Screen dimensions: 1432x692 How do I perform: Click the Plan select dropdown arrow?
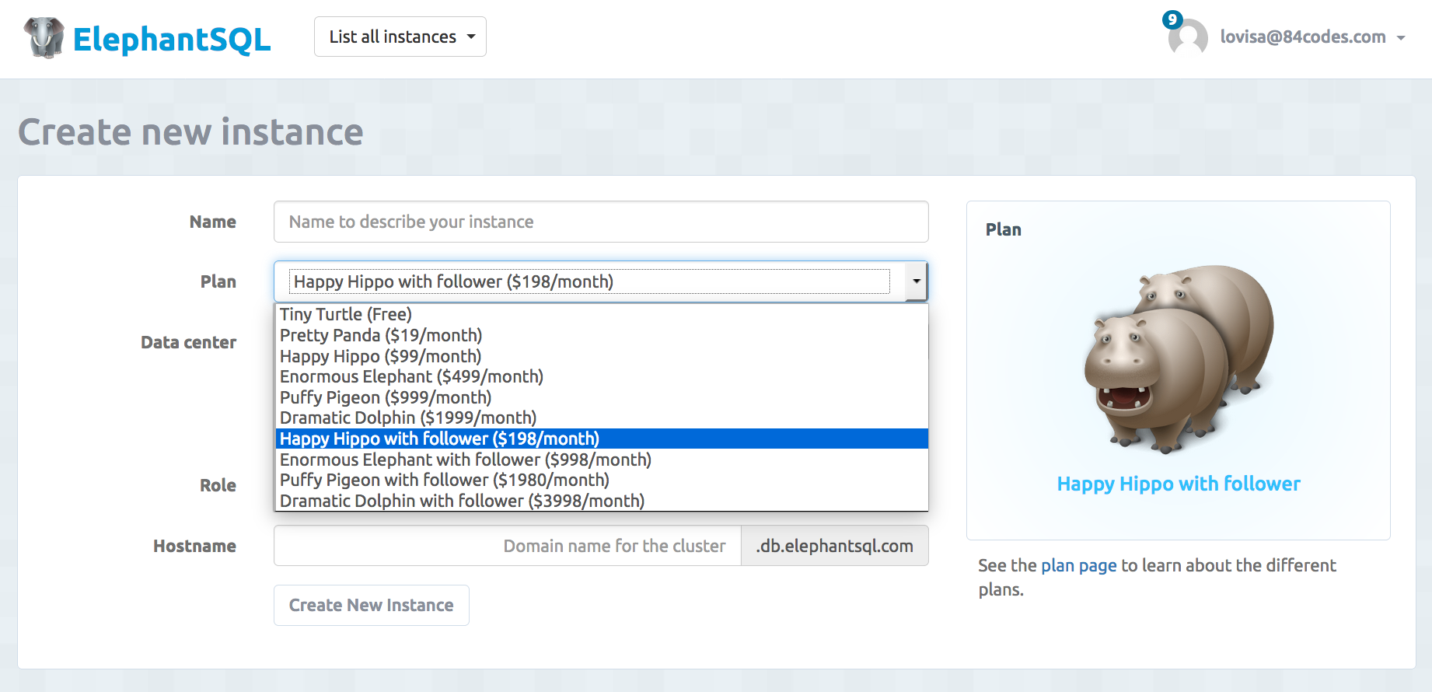click(916, 281)
